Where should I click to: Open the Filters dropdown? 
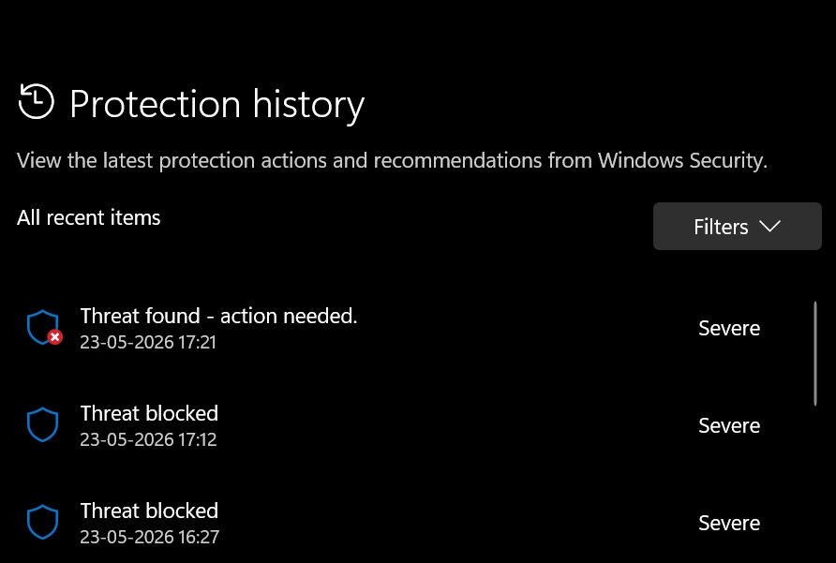tap(737, 226)
